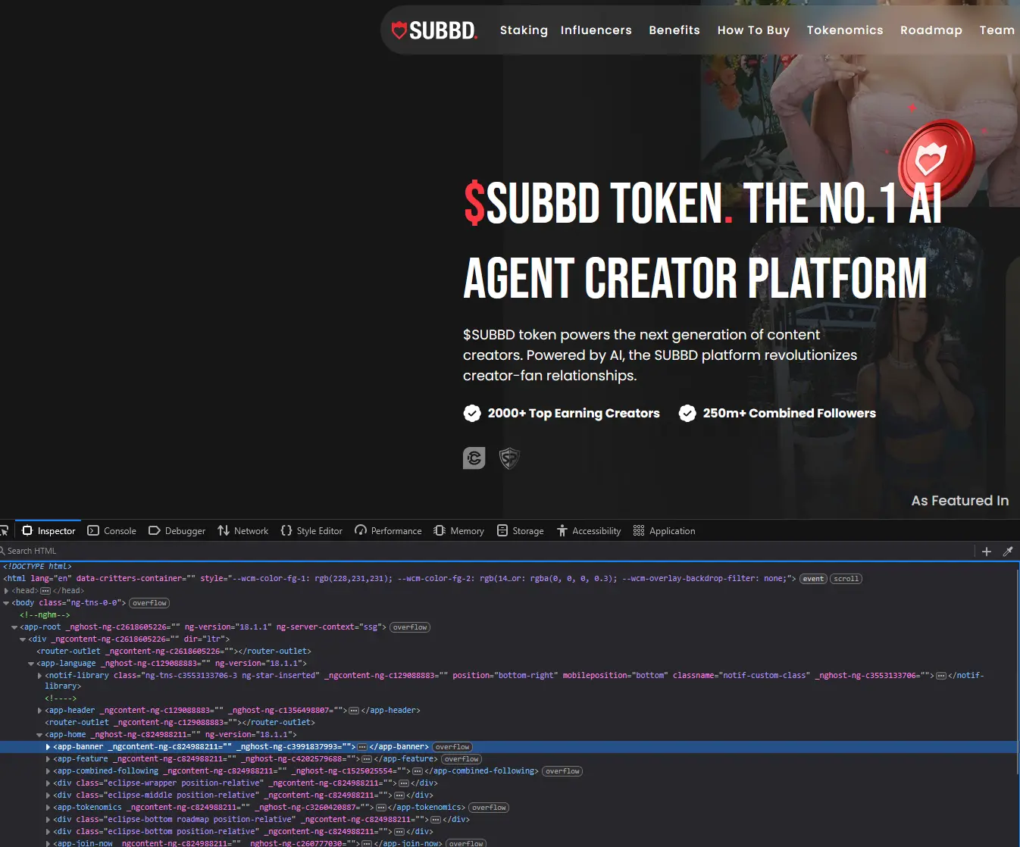The height and width of the screenshot is (847, 1020).
Task: Click the checkmark beside 250m+ Combined Followers
Action: pos(687,413)
